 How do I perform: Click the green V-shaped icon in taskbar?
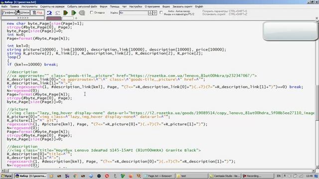tap(123, 176)
